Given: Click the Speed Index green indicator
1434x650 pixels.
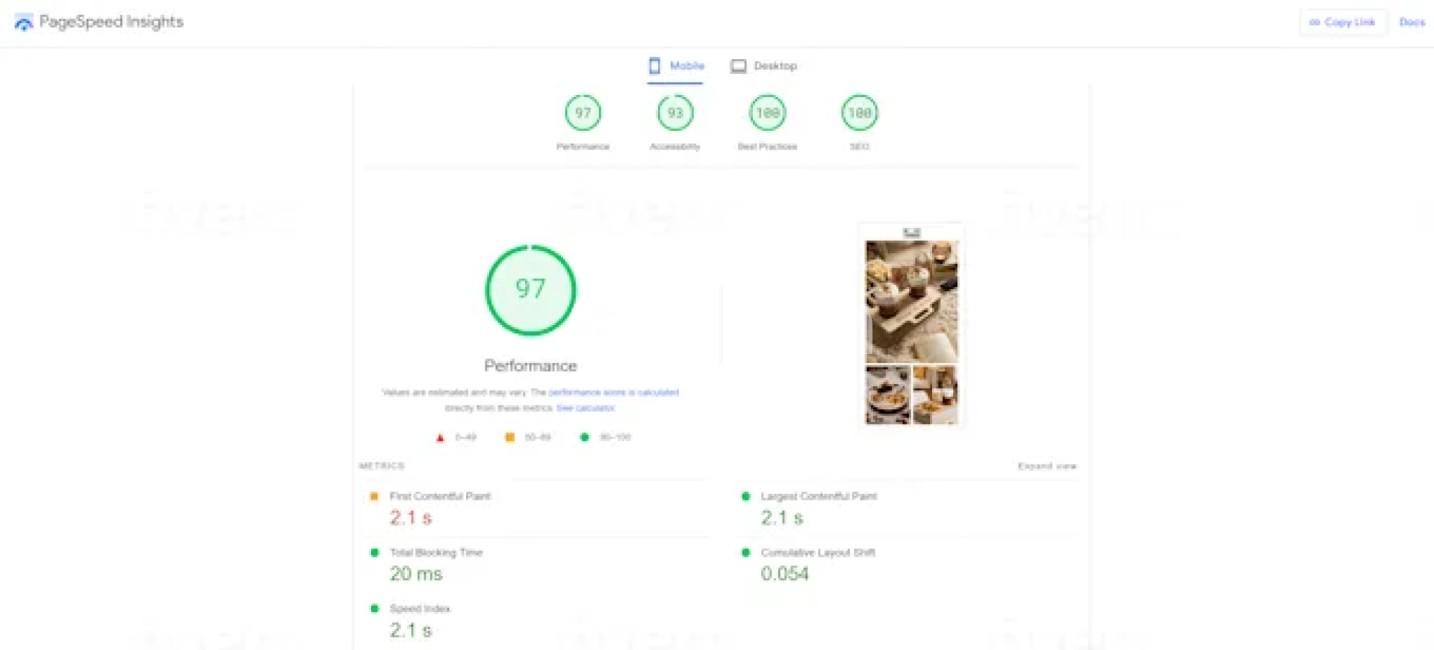Looking at the screenshot, I should (x=374, y=609).
